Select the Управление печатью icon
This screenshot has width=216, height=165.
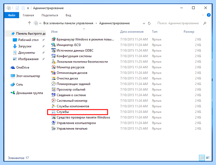tap(53, 129)
